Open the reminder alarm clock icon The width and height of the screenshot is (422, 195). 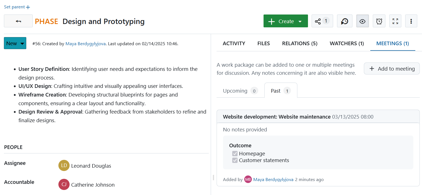[x=379, y=21]
